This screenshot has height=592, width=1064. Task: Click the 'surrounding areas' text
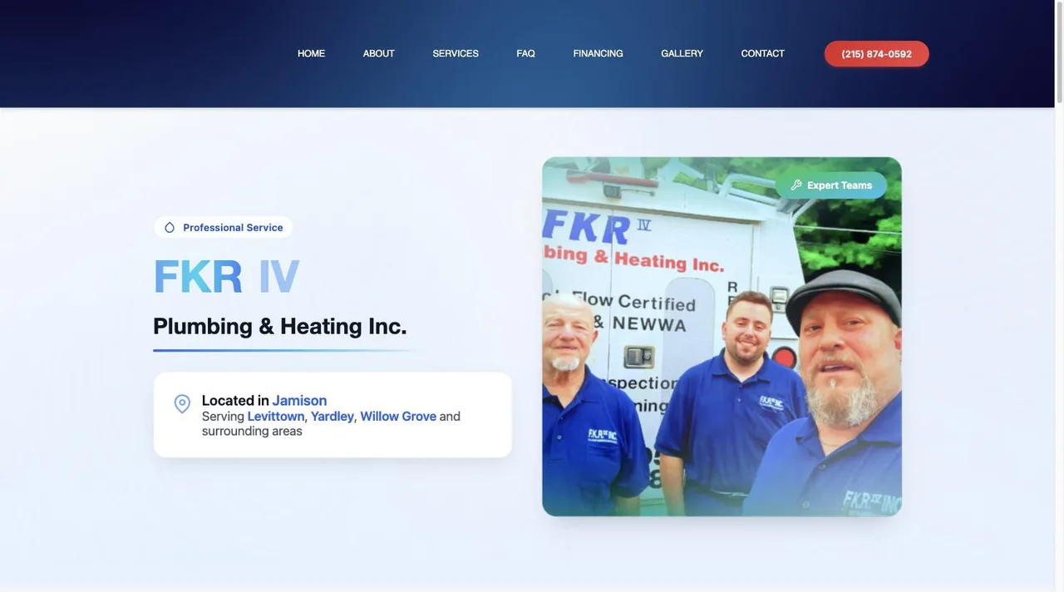click(x=252, y=431)
